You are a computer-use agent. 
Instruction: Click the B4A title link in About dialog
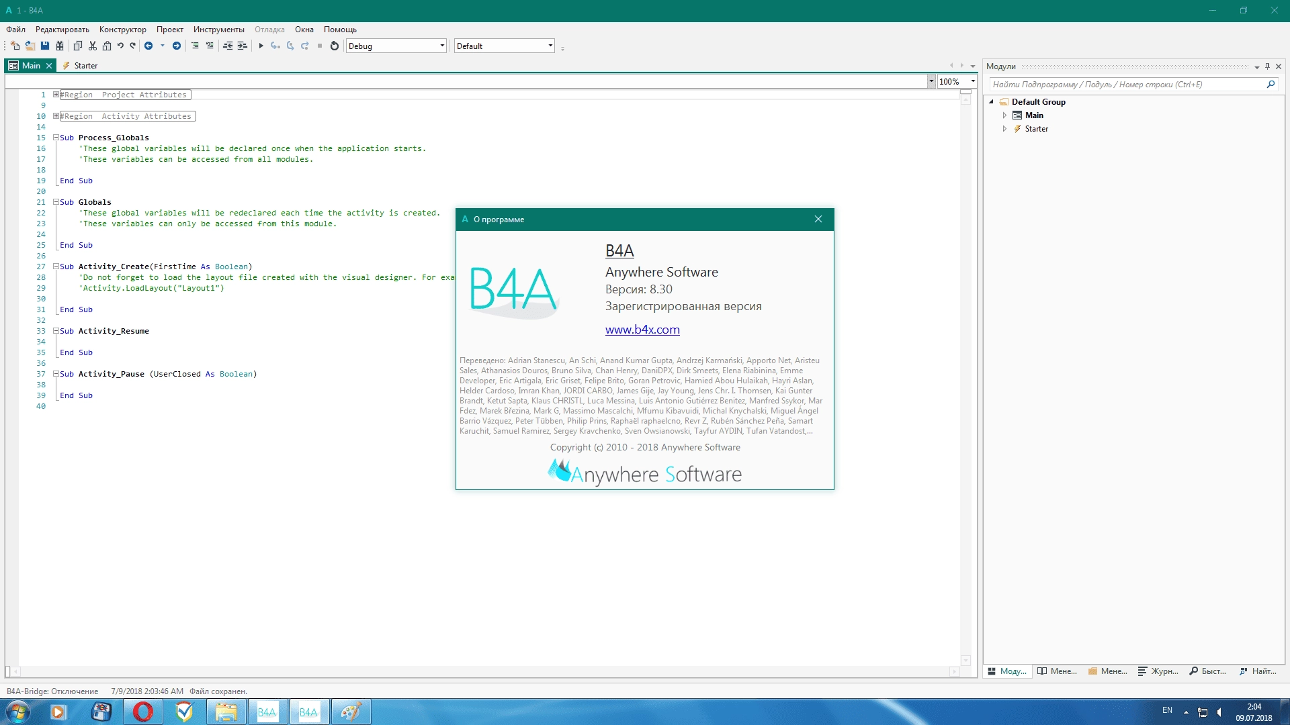[x=619, y=251]
